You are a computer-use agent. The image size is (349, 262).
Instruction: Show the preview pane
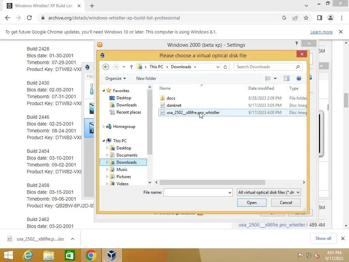[286, 78]
